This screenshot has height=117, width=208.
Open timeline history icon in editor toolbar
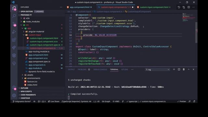pyautogui.click(x=179, y=7)
